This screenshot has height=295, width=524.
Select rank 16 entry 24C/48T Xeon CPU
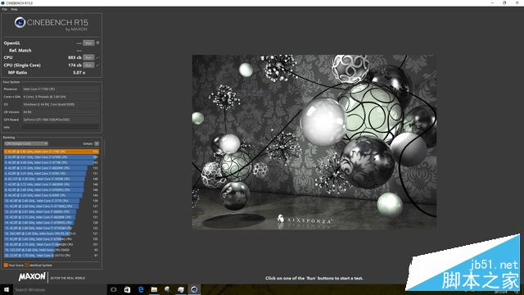(x=51, y=234)
